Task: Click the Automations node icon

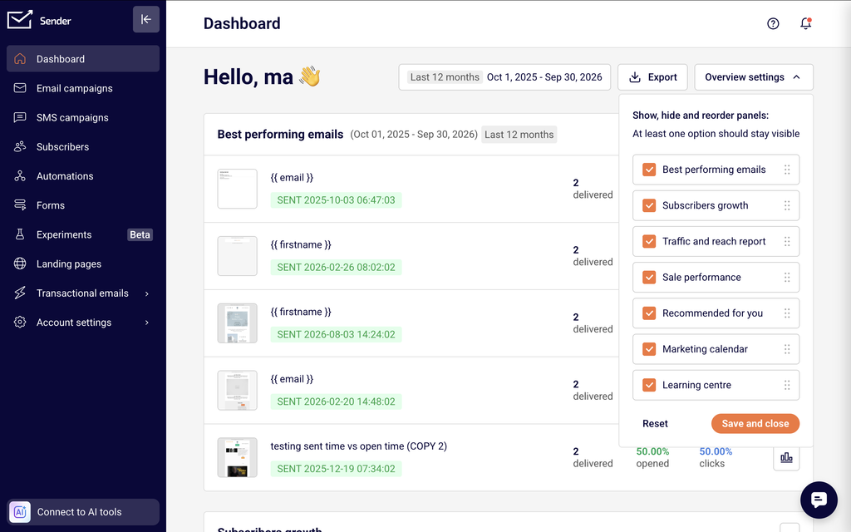Action: tap(20, 176)
